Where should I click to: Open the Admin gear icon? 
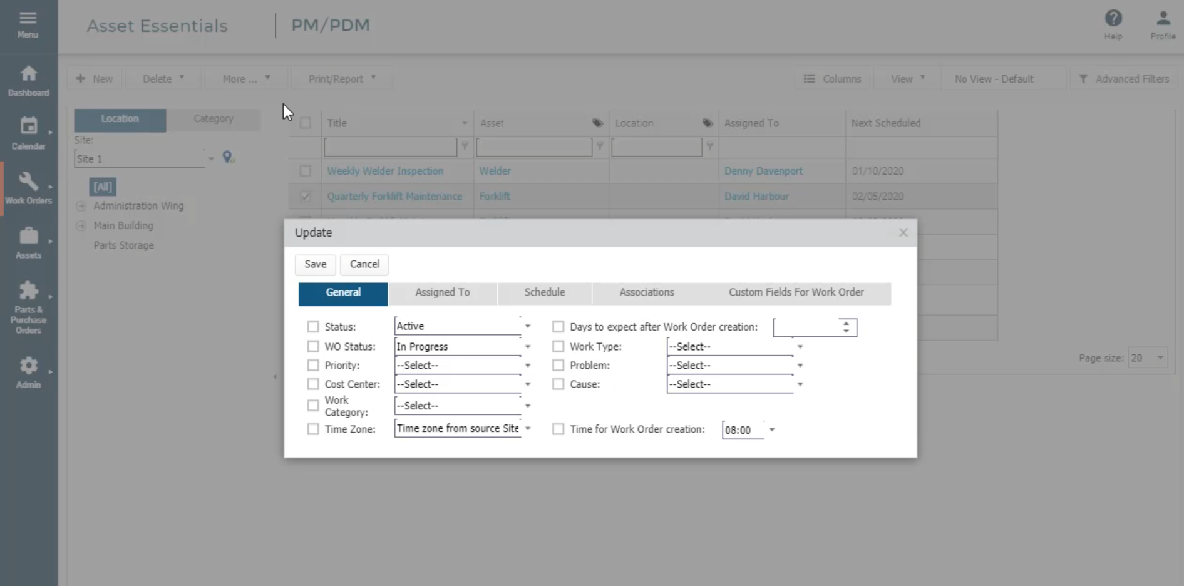28,366
